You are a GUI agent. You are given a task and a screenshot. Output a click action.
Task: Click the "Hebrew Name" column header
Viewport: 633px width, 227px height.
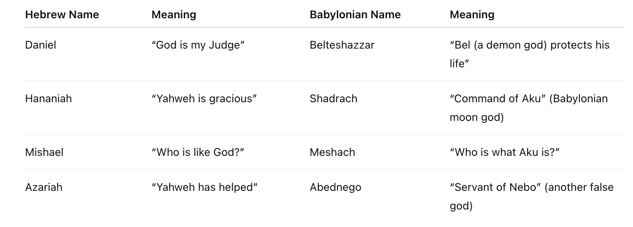(x=62, y=15)
